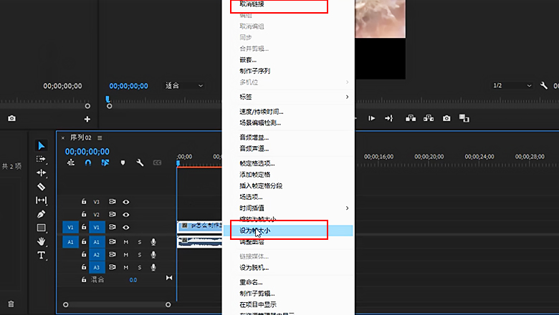Select the Ripple Edit tool
Viewport: 559px width, 315px height.
click(41, 173)
